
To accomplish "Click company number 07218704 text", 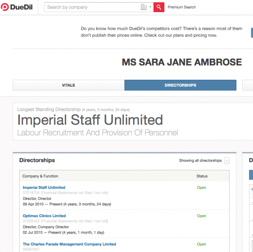I will (31, 193).
